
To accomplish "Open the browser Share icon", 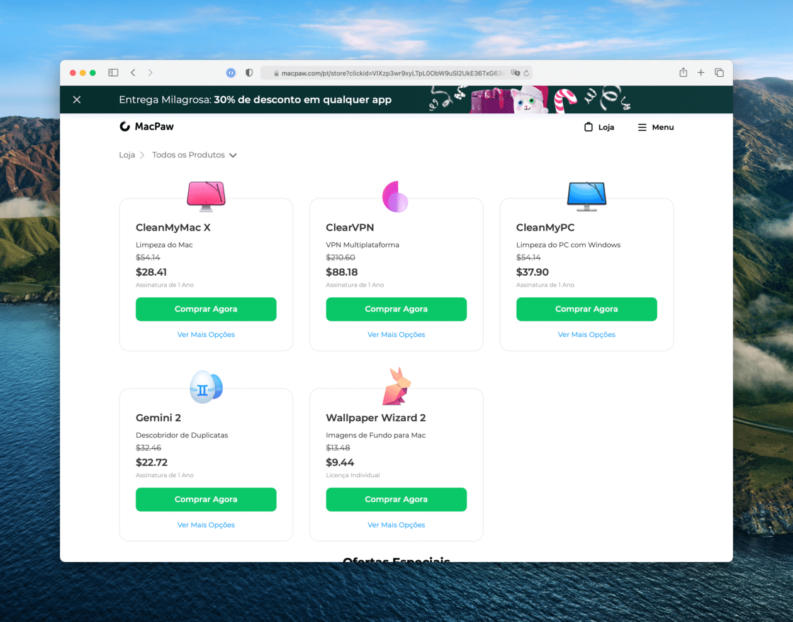I will [x=682, y=72].
